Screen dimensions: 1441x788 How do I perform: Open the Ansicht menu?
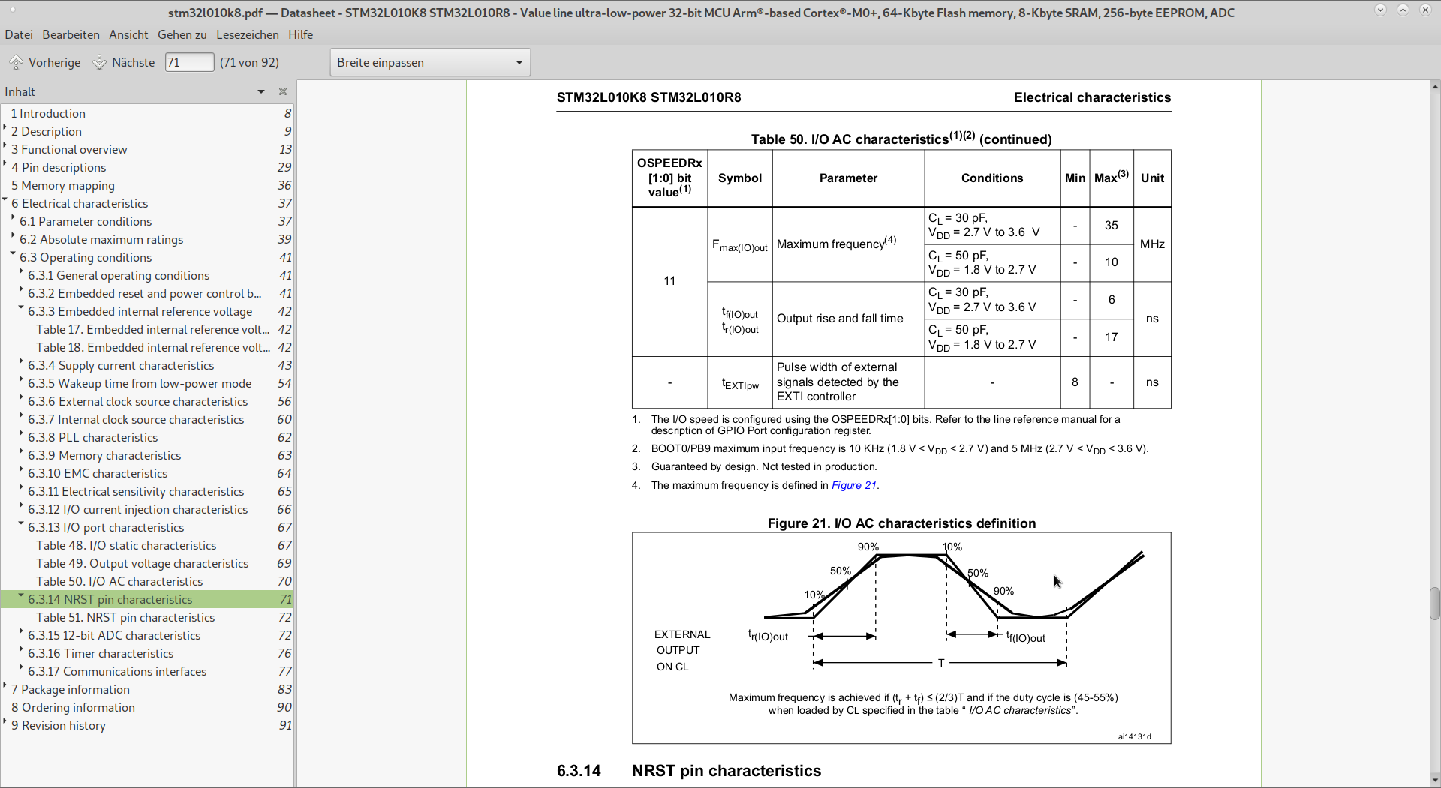click(x=128, y=34)
